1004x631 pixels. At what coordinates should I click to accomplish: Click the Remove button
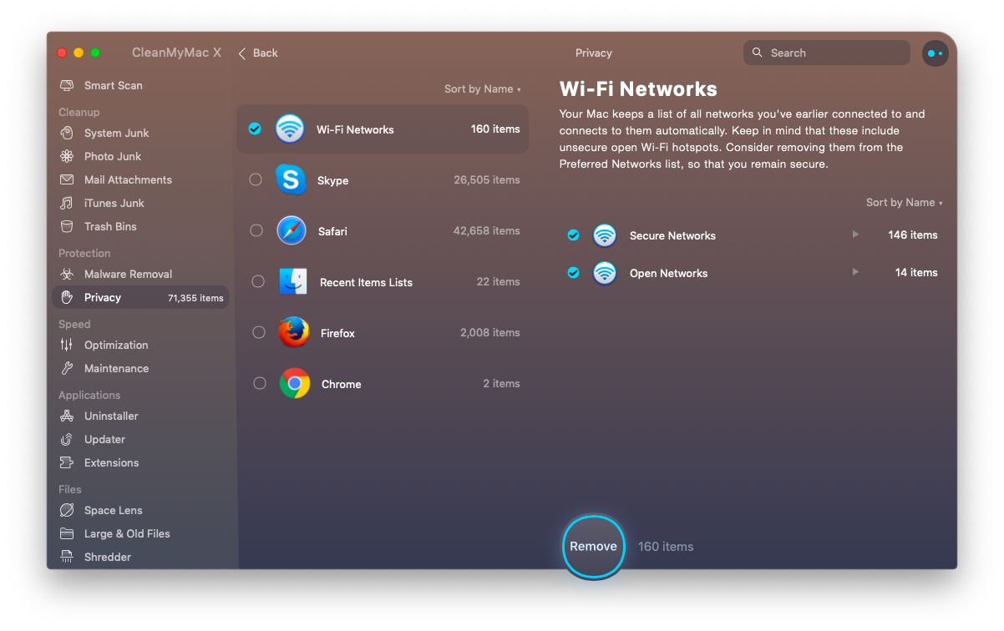pyautogui.click(x=594, y=547)
